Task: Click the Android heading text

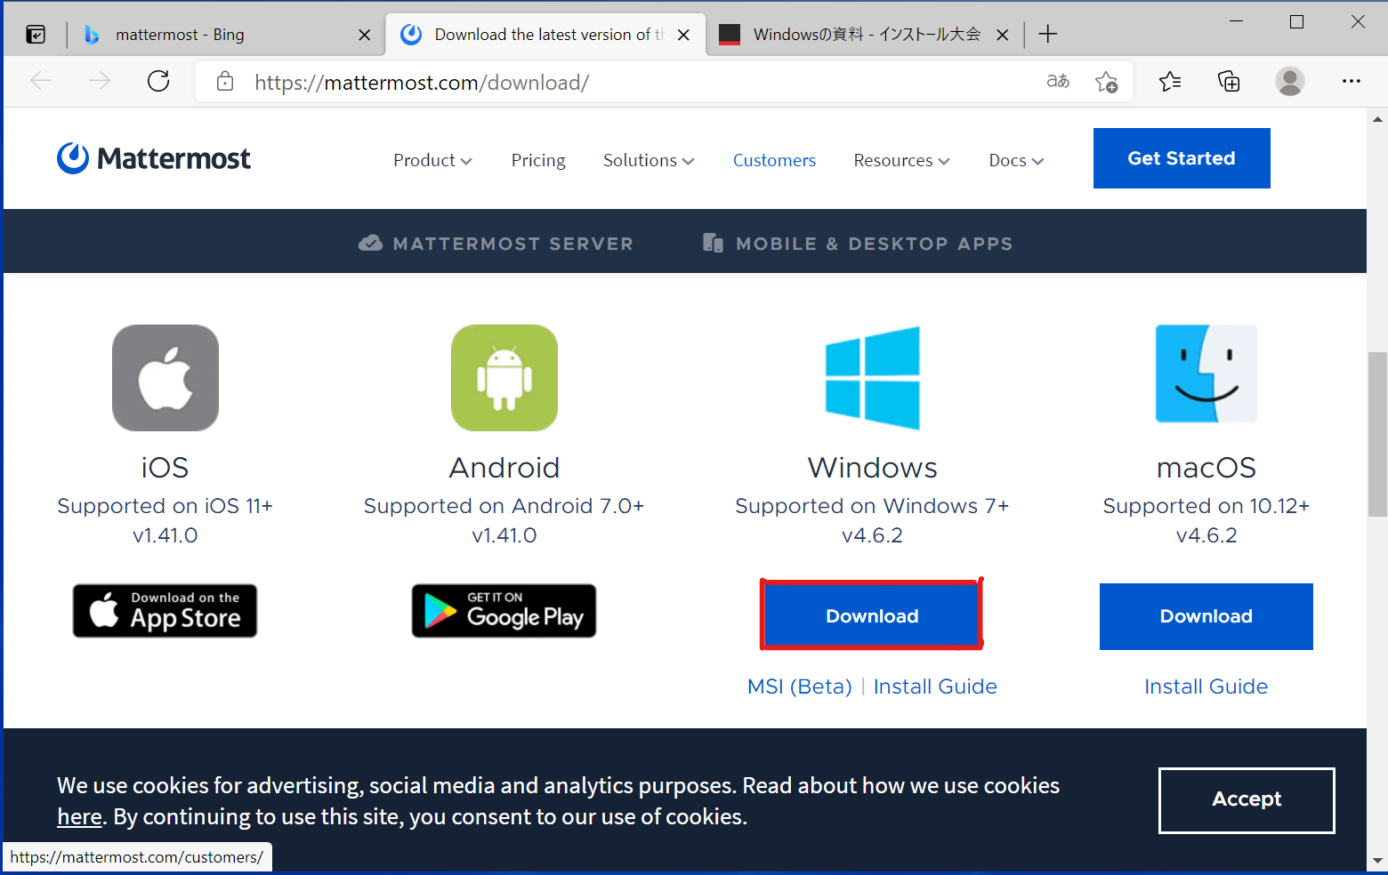Action: click(504, 468)
